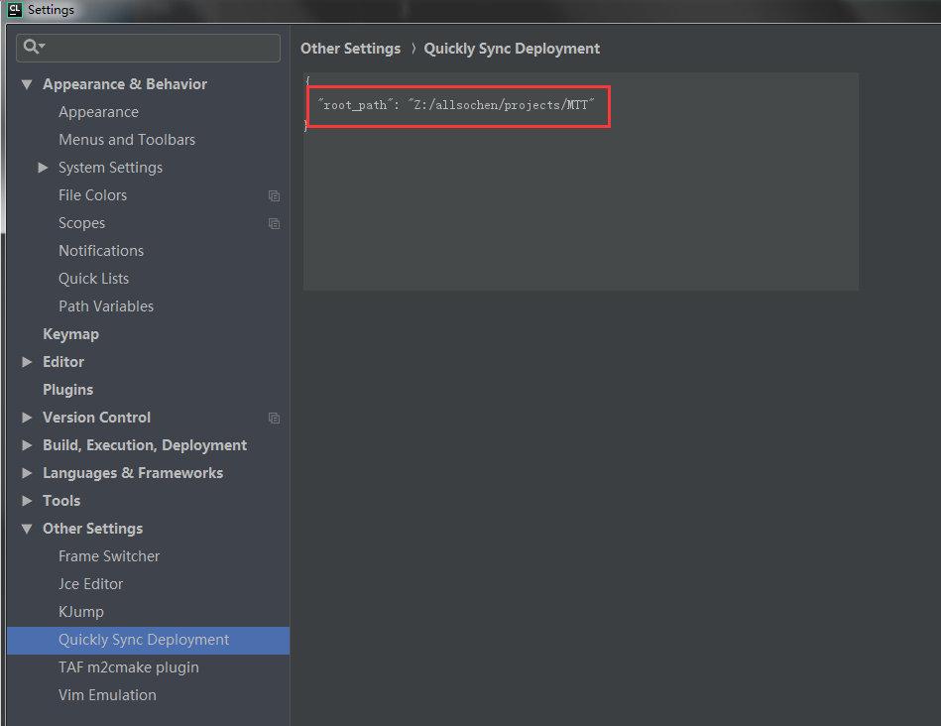Open TAF m2cmake plugin settings

coord(129,667)
